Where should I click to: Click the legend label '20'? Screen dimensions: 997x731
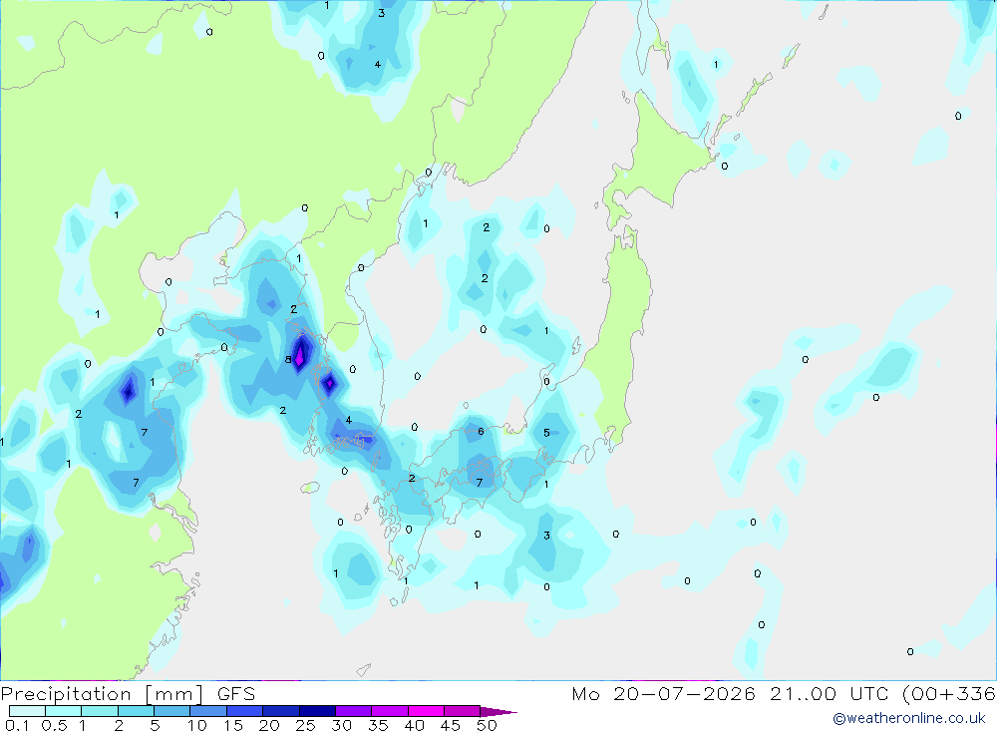269,725
